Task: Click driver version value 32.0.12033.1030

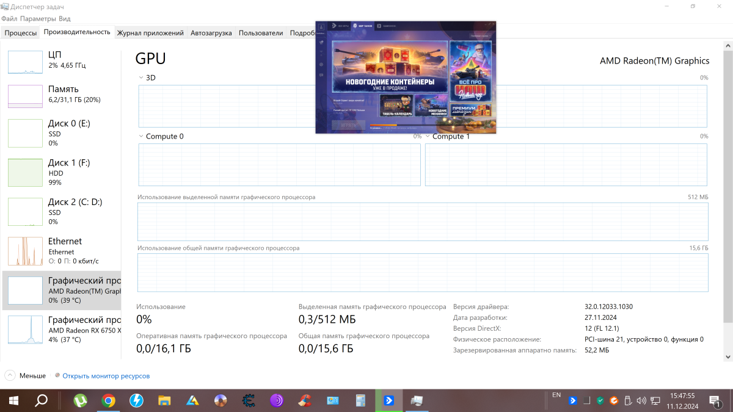Action: click(x=608, y=306)
